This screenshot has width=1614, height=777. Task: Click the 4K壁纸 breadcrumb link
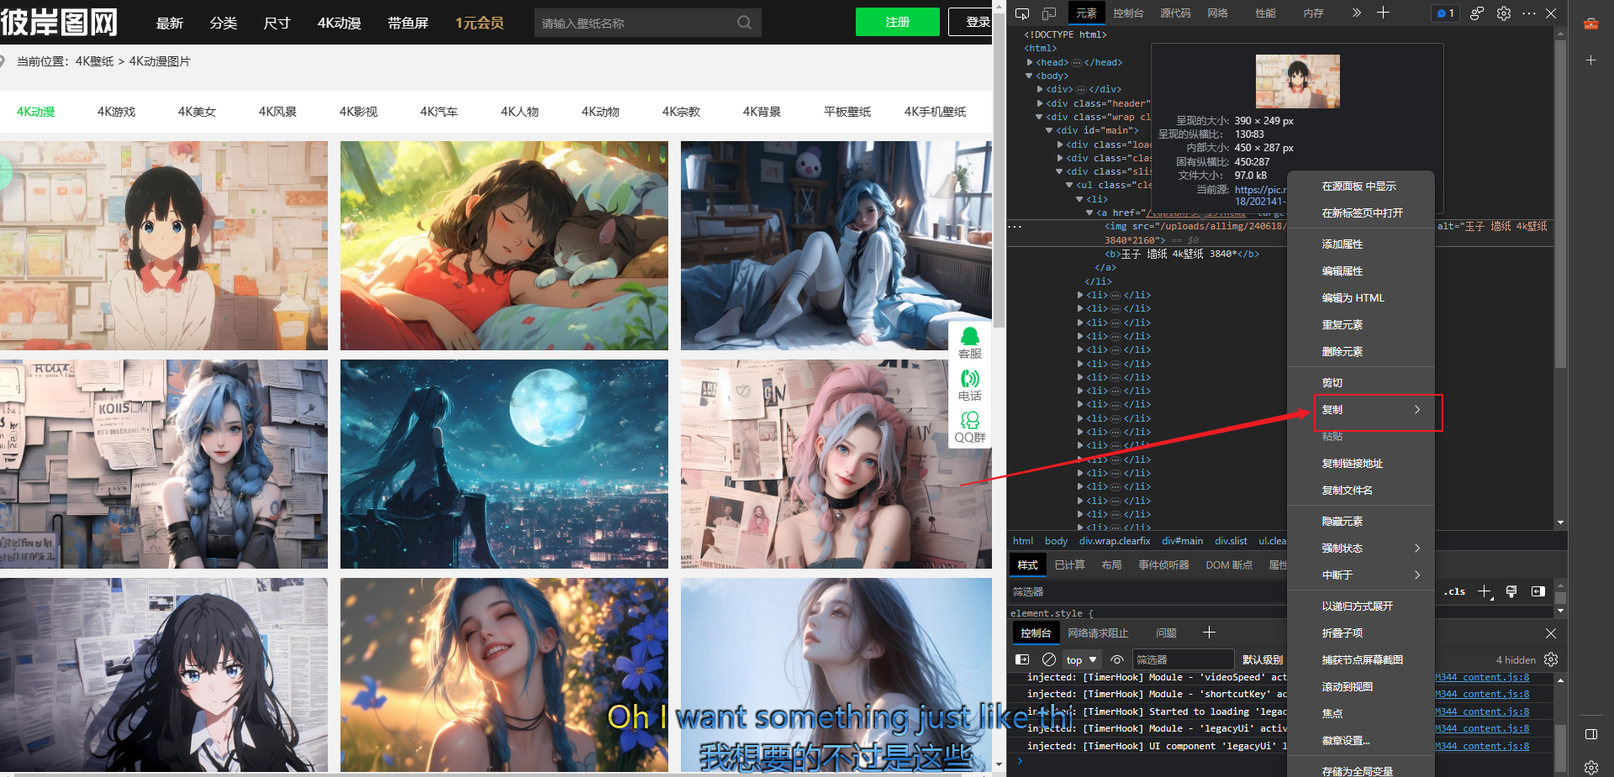click(94, 61)
